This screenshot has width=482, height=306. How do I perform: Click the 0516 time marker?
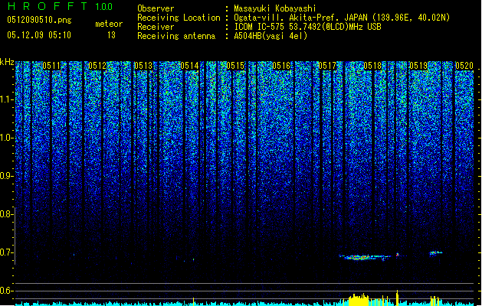click(281, 66)
